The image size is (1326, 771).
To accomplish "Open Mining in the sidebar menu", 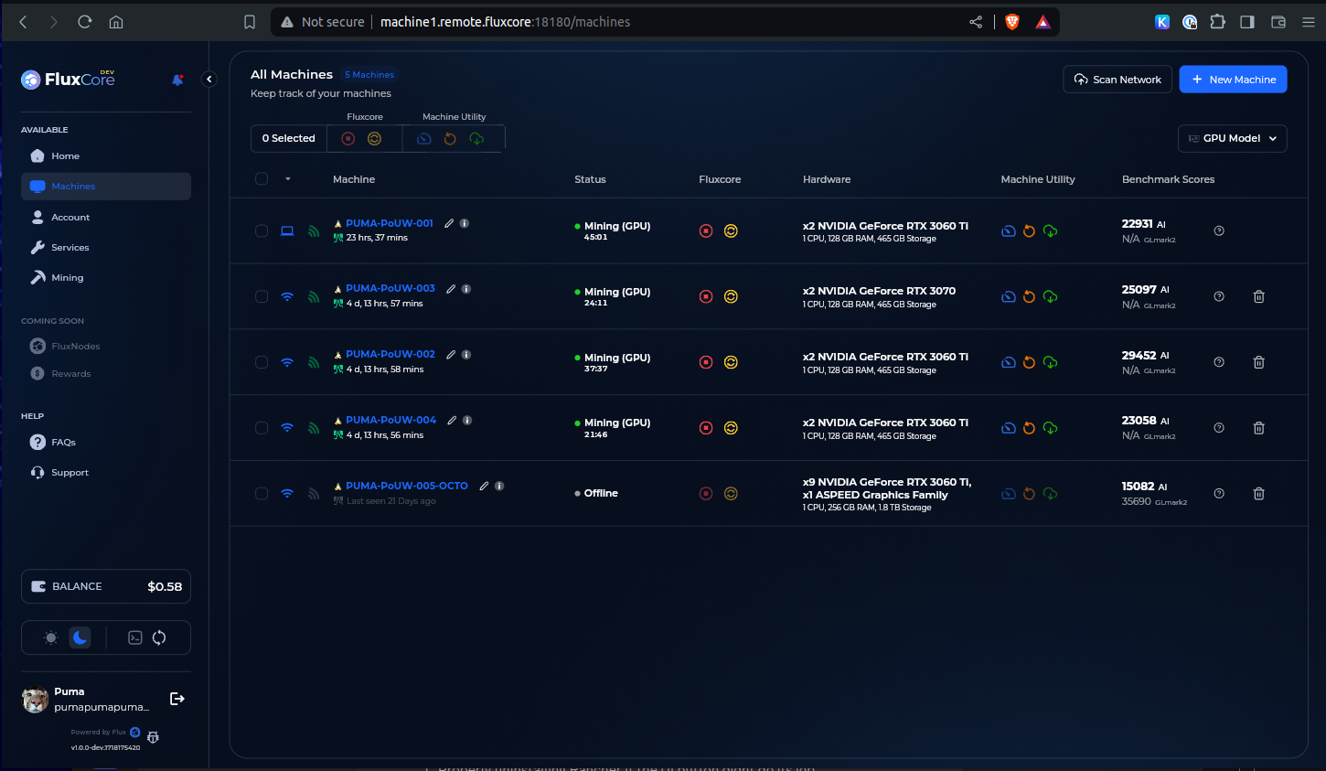I will [x=67, y=278].
